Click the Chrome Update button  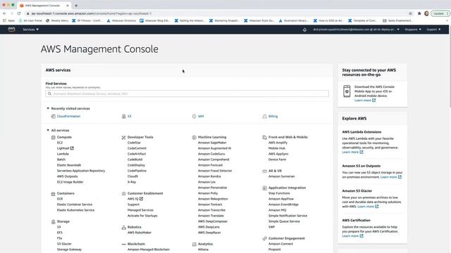440,13
